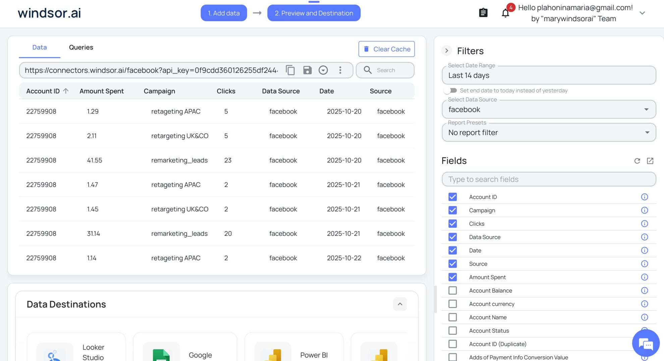Open Fields in external window icon
The height and width of the screenshot is (361, 664).
pyautogui.click(x=650, y=161)
